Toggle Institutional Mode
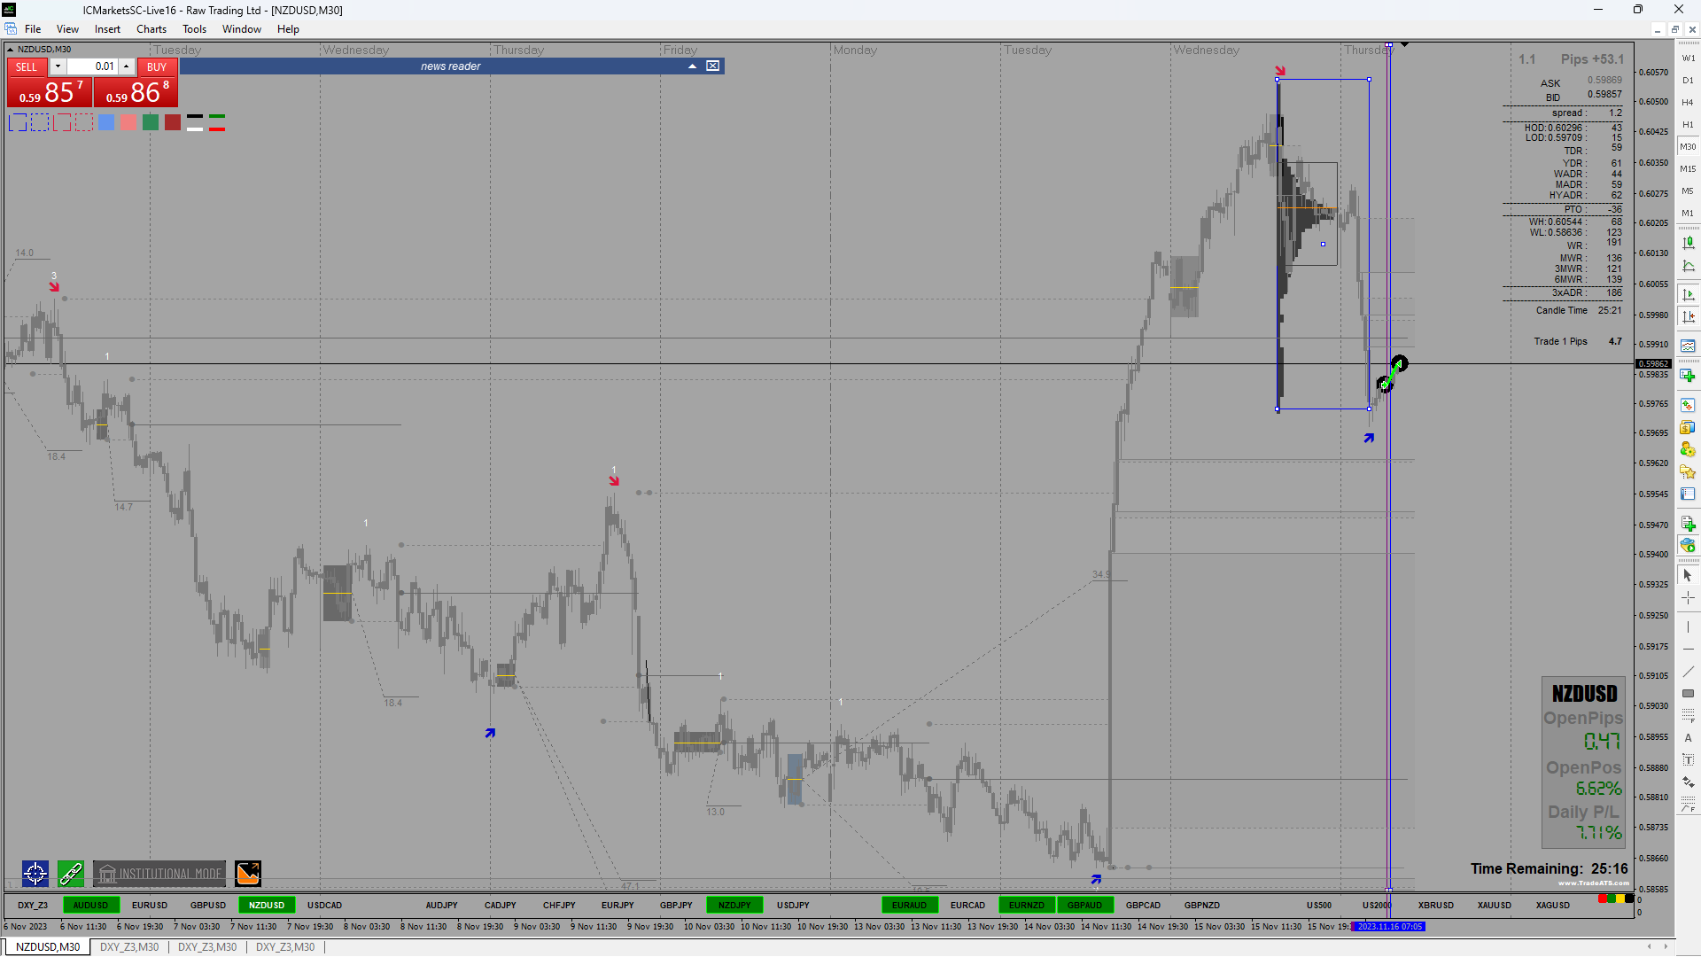This screenshot has height=957, width=1701. (159, 874)
